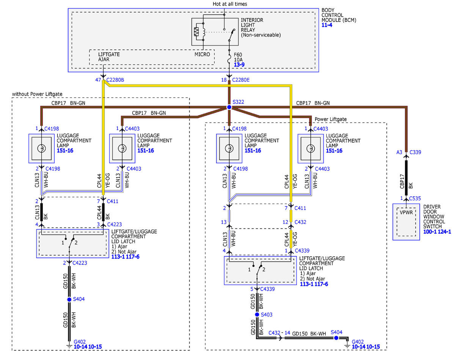Open the C432 - 14 connector label on GD150
This screenshot has width=455, height=351.
pyautogui.click(x=280, y=332)
